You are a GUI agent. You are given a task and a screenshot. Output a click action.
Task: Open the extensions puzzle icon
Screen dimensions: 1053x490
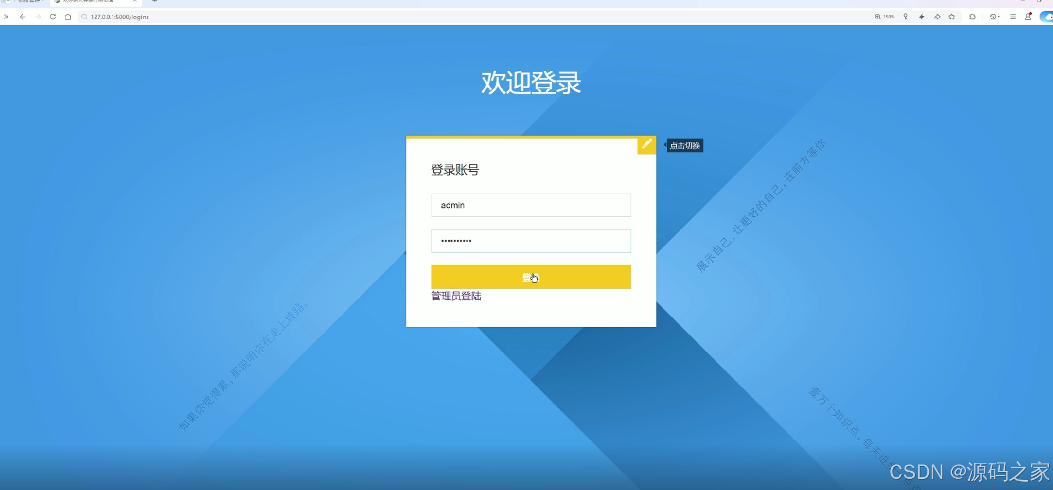coord(972,17)
